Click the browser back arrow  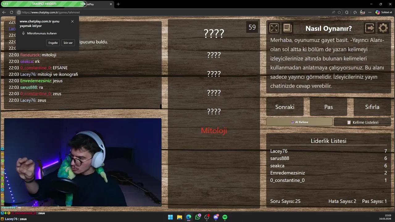point(4,12)
